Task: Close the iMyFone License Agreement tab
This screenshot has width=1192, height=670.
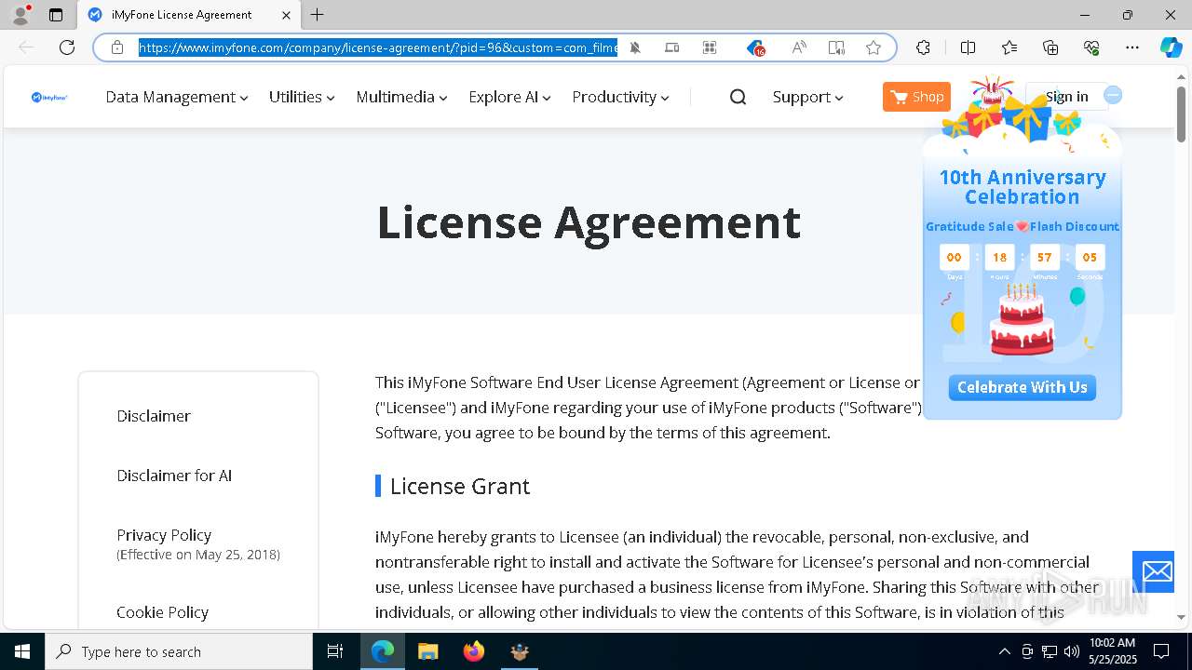Action: click(x=286, y=15)
